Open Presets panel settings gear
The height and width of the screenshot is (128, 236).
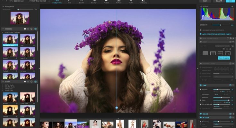(x=31, y=29)
